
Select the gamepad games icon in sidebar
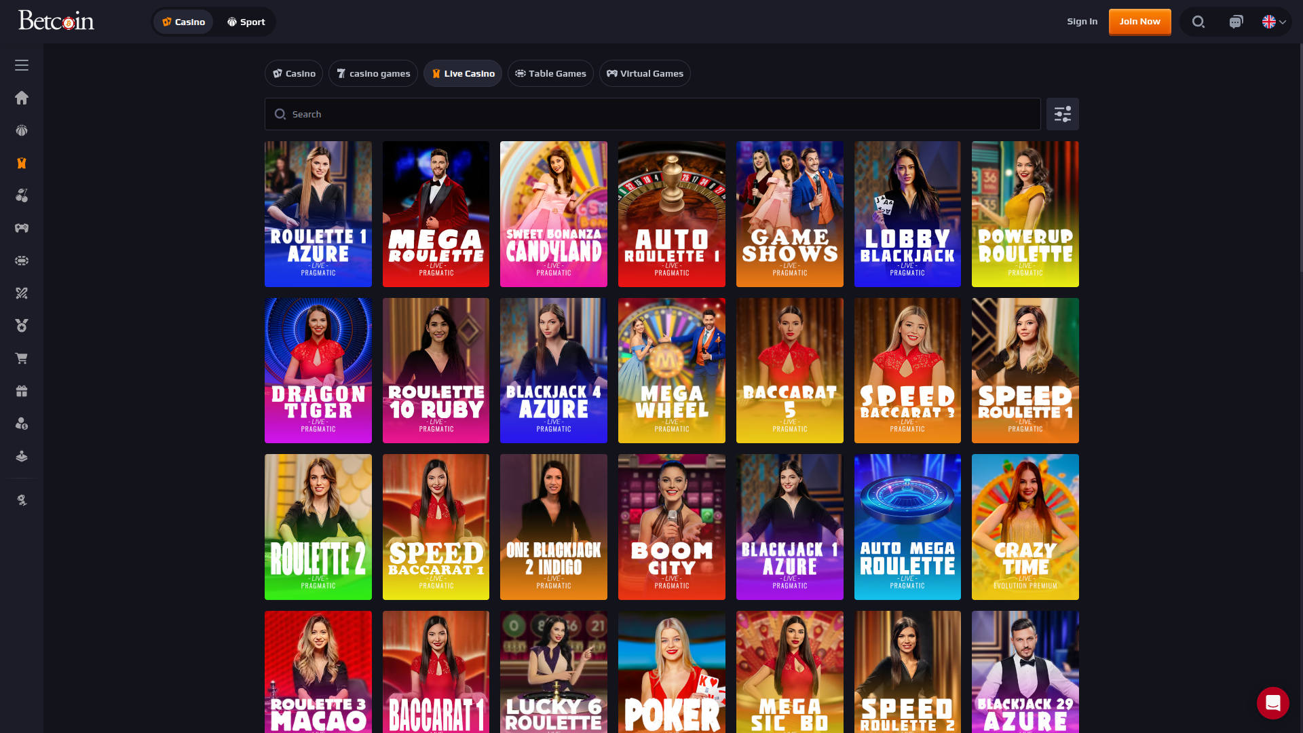21,228
